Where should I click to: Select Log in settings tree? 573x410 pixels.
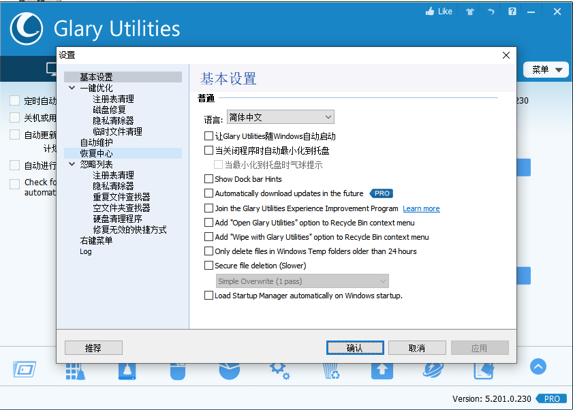(x=86, y=251)
